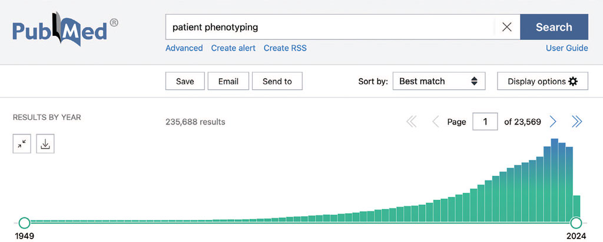Image resolution: width=603 pixels, height=242 pixels.
Task: Jump to the last results page
Action: (577, 122)
